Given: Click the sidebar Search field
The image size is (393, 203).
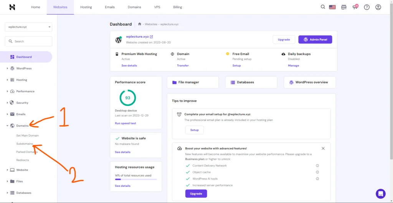Looking at the screenshot, I should pyautogui.click(x=28, y=41).
